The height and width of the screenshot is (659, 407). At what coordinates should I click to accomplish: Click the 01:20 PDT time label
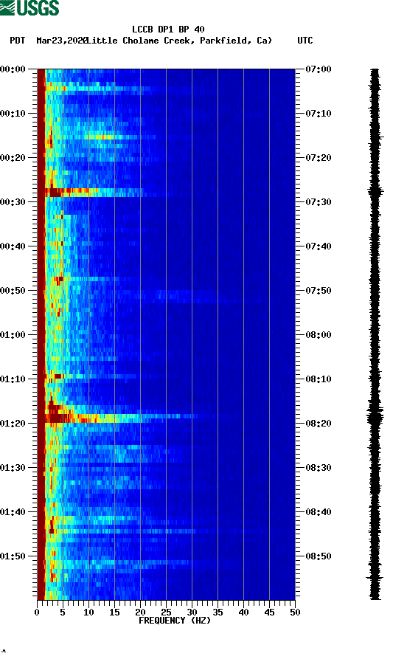(13, 424)
